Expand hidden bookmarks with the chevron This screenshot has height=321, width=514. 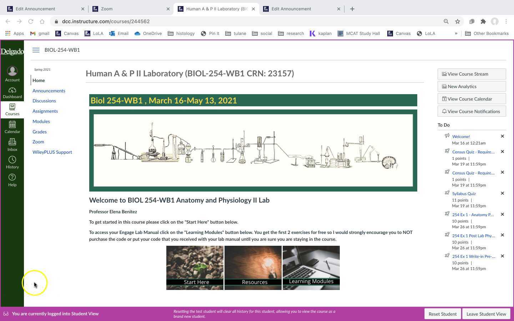[x=456, y=34]
